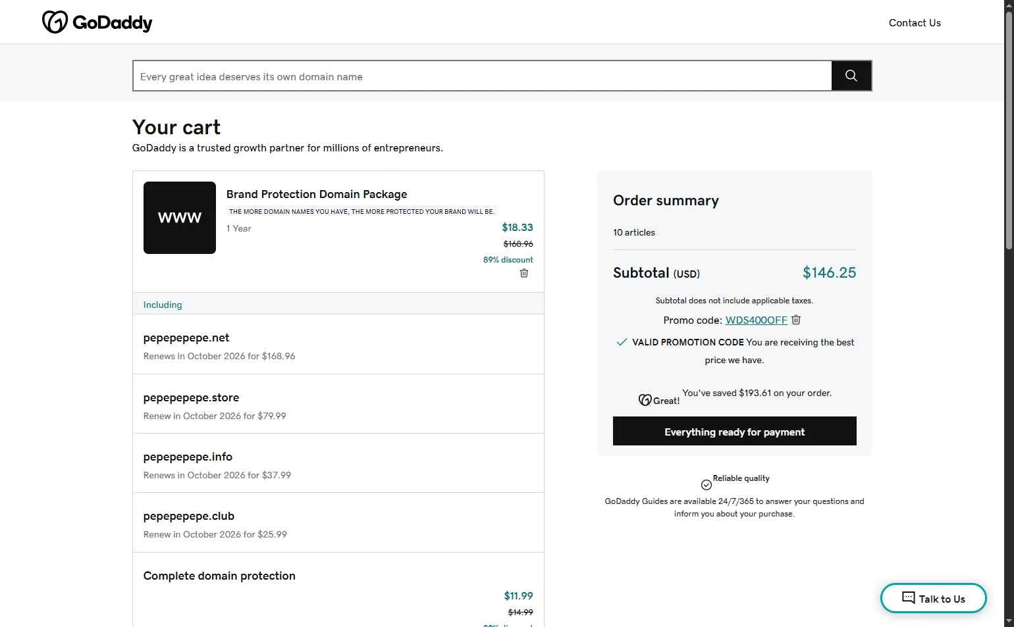Delete the Brand Protection Domain Package
1014x627 pixels.
coord(524,273)
